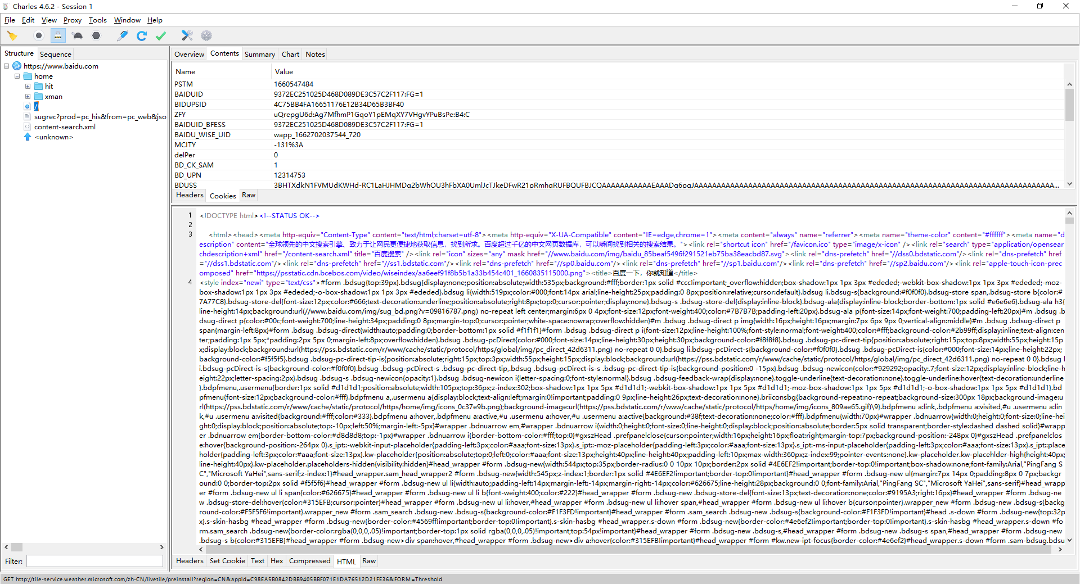The width and height of the screenshot is (1080, 584).
Task: Validate the selected response with checkmark
Action: point(161,36)
